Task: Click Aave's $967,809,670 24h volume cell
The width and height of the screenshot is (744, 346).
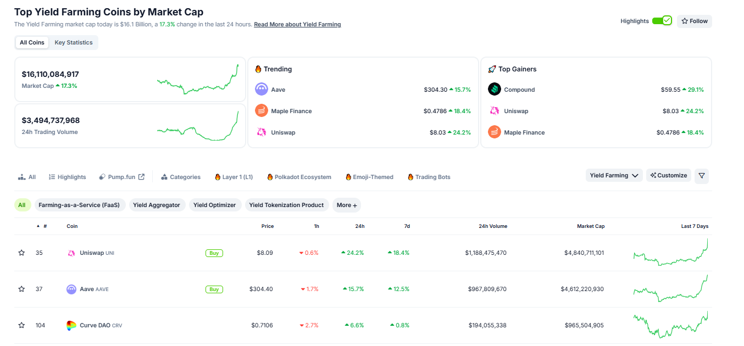Action: (487, 289)
